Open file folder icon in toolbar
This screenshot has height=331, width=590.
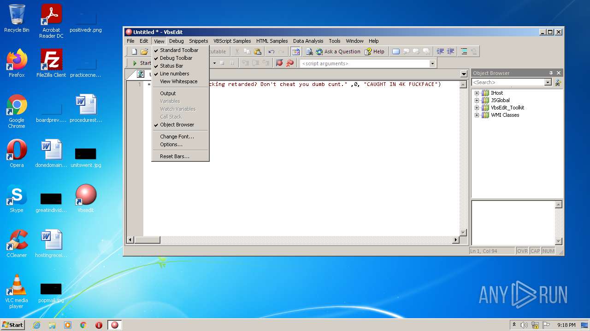tap(144, 51)
